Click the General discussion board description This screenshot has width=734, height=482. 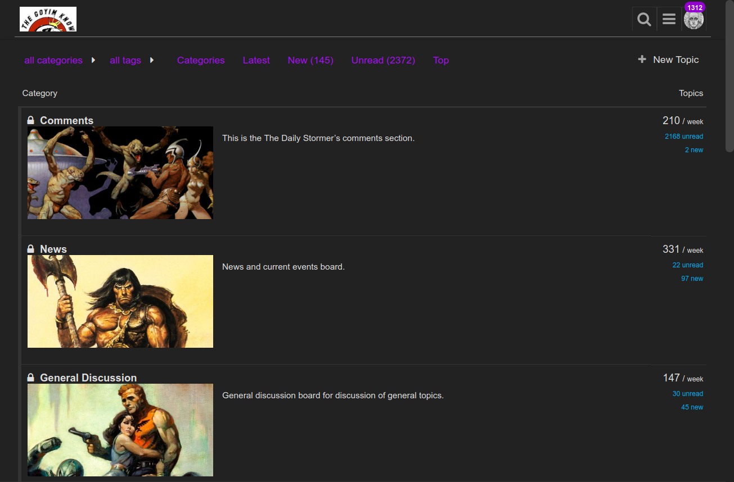coord(333,395)
